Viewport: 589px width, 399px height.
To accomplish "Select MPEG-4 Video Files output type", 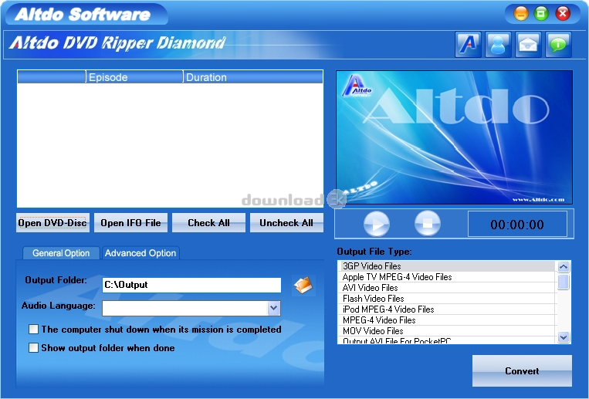I will (x=447, y=320).
